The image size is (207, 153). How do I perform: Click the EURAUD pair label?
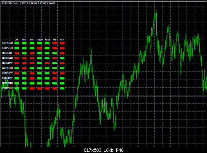(7, 83)
